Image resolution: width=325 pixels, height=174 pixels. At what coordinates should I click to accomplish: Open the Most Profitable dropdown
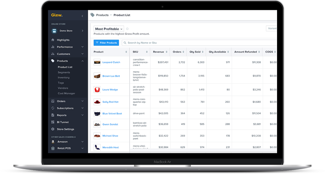pyautogui.click(x=109, y=29)
